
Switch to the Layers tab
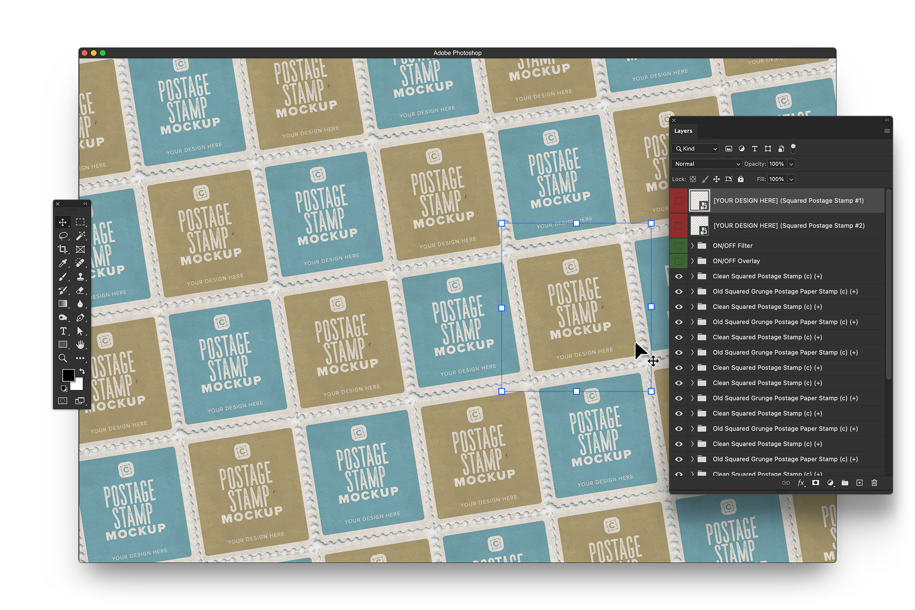pos(683,131)
